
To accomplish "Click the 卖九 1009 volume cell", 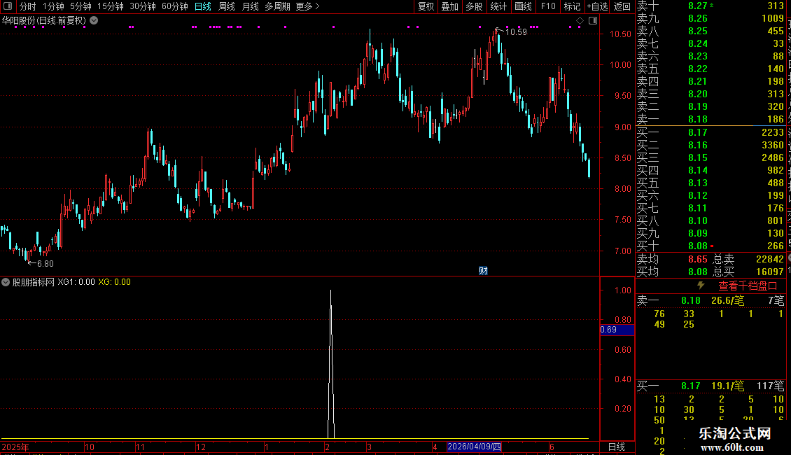I will click(x=772, y=18).
